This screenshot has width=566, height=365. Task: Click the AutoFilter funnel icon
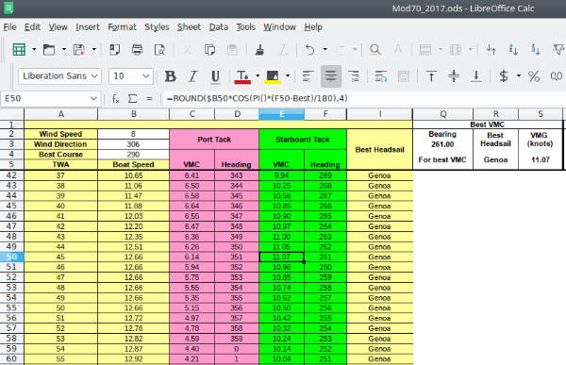click(558, 49)
